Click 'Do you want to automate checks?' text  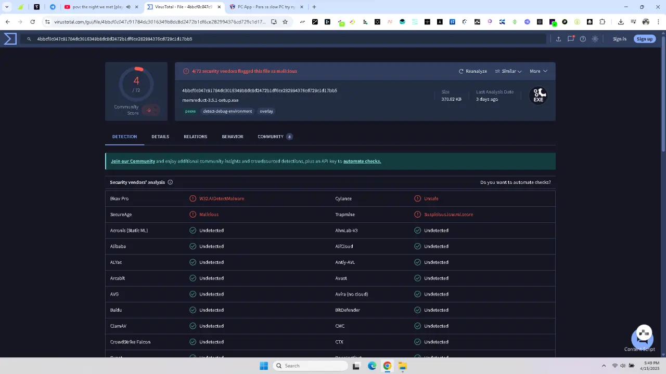pos(515,182)
